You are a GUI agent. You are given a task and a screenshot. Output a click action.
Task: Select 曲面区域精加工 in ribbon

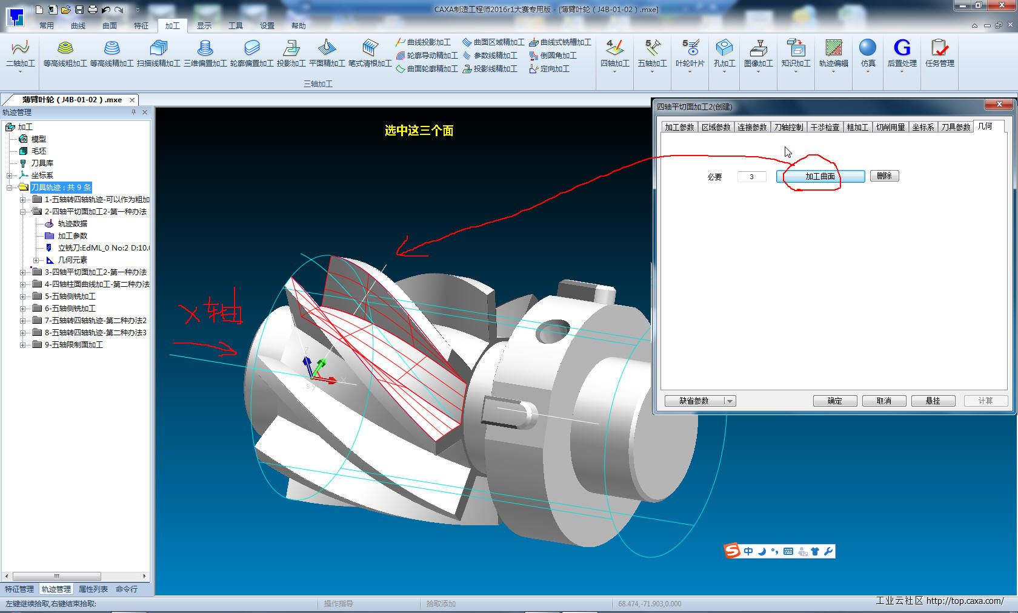[493, 42]
